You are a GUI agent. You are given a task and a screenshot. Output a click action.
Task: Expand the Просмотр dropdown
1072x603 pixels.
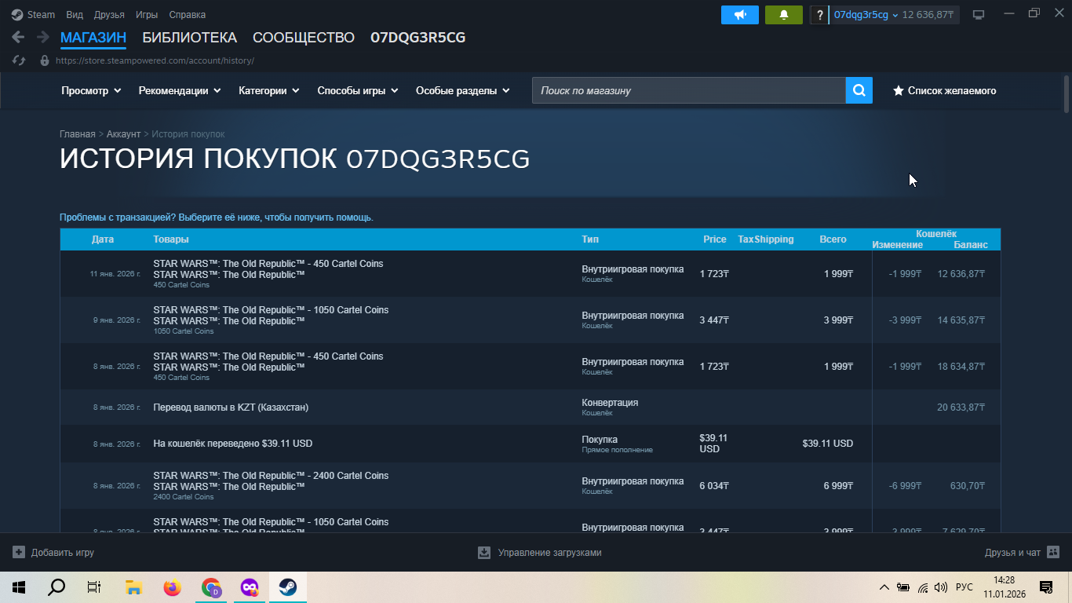click(91, 90)
